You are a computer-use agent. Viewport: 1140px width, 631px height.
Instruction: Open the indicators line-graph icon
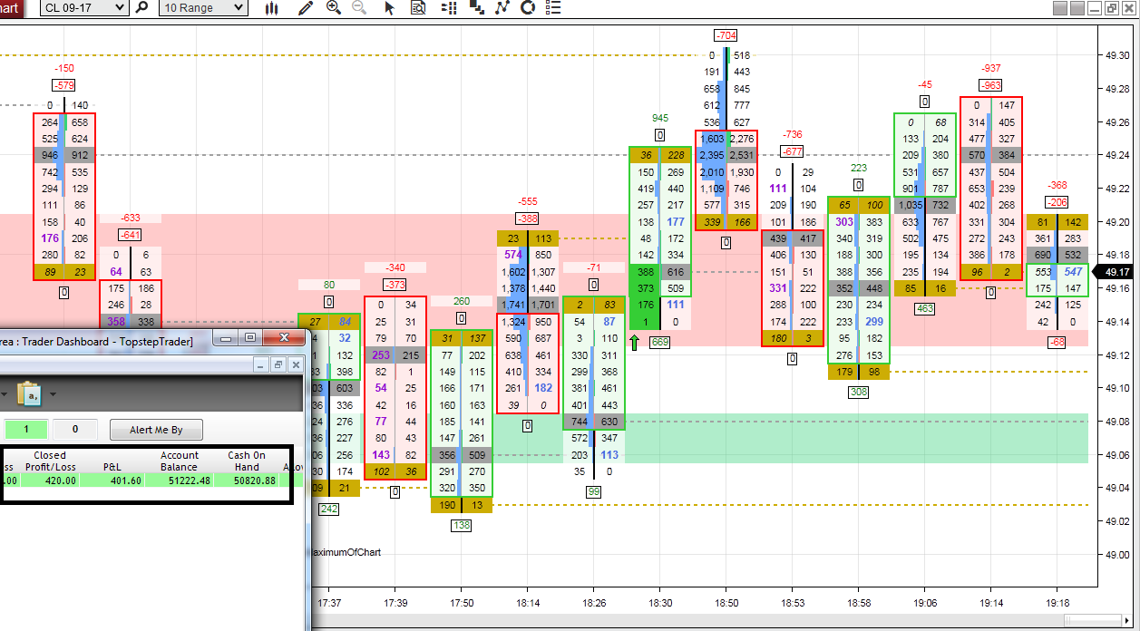[502, 7]
